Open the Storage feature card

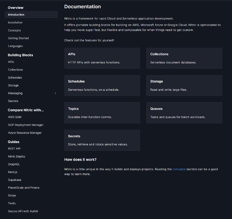184,86
